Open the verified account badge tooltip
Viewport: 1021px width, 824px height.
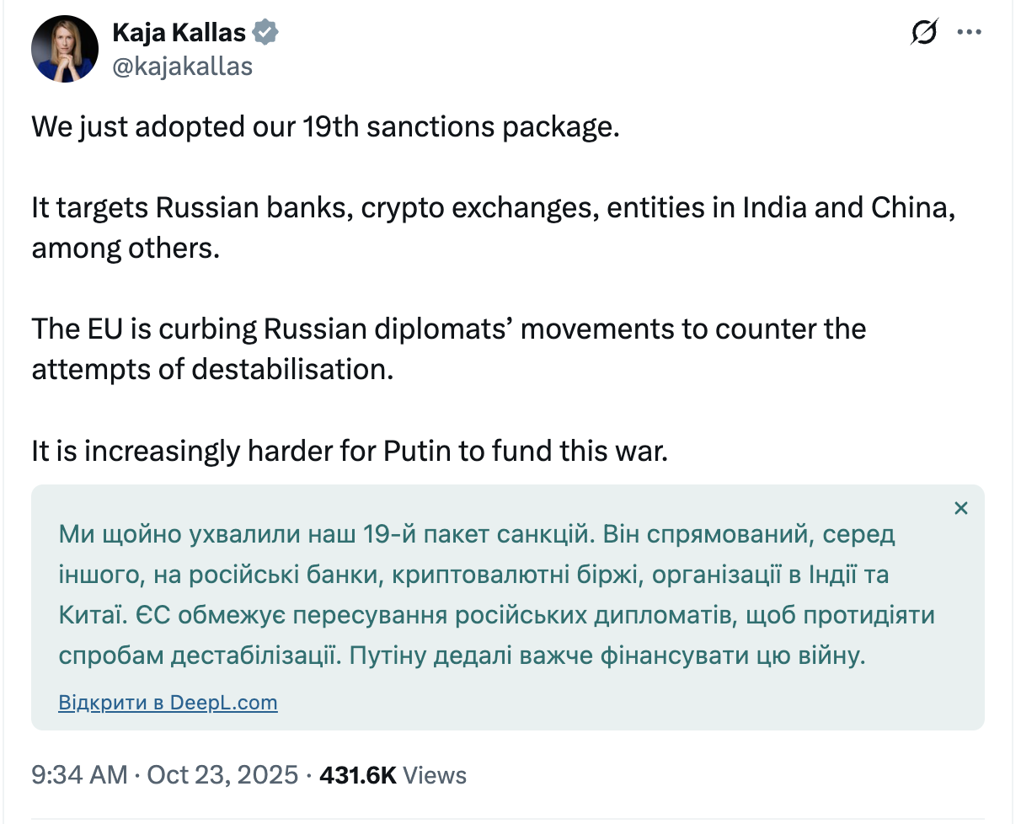click(x=264, y=31)
